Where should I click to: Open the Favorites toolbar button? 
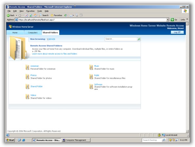coord(56,15)
